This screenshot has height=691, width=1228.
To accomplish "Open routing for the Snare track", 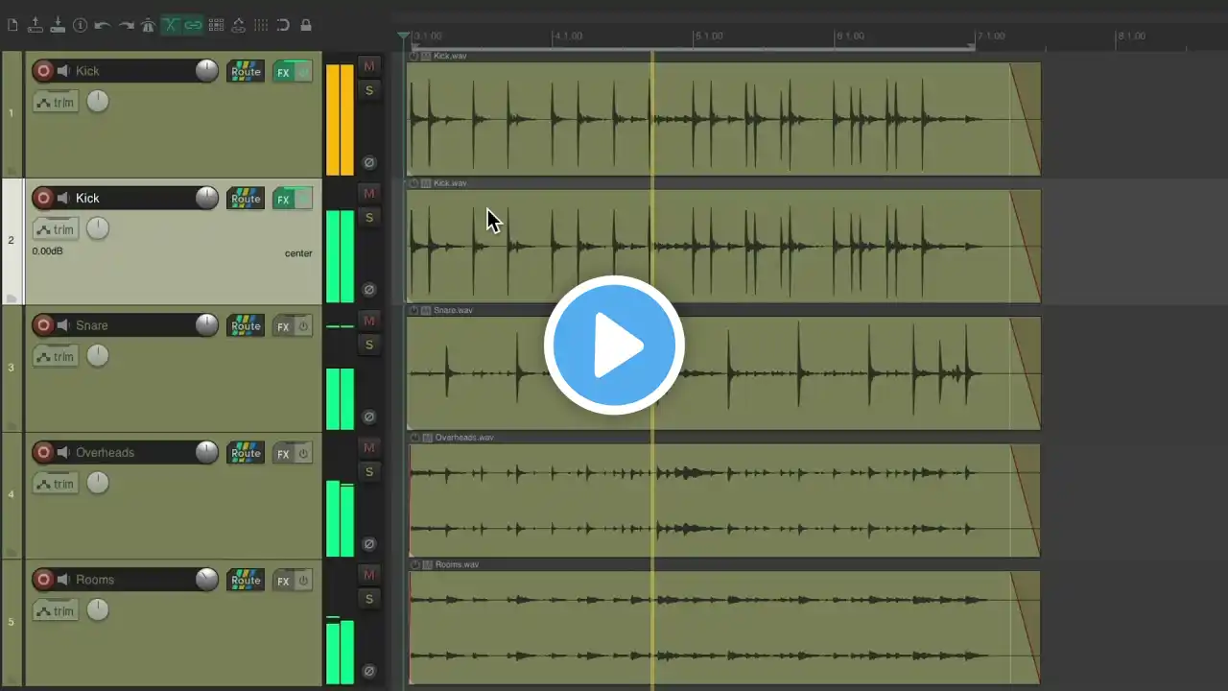I will pos(246,325).
